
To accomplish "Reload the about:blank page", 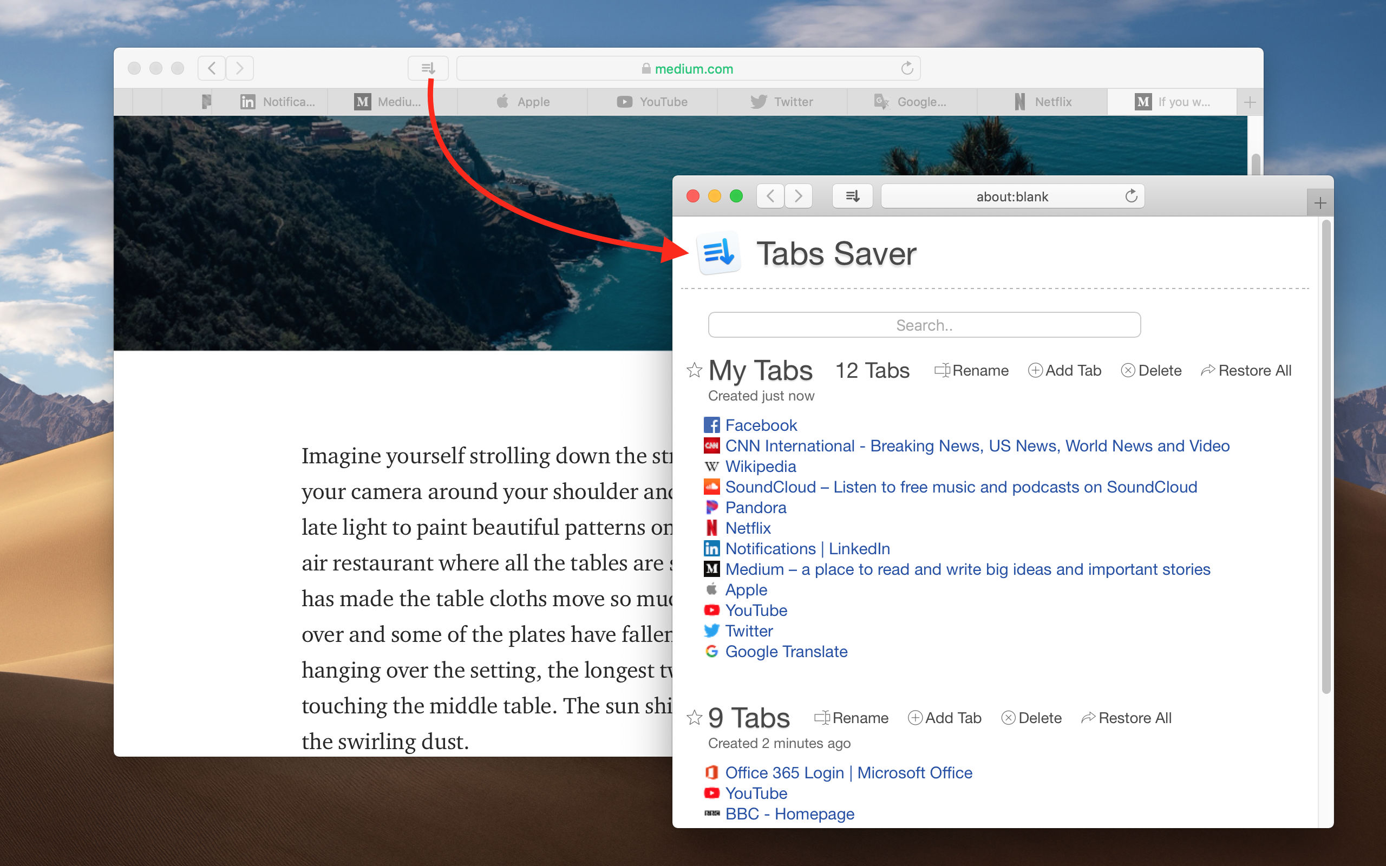I will coord(1131,196).
